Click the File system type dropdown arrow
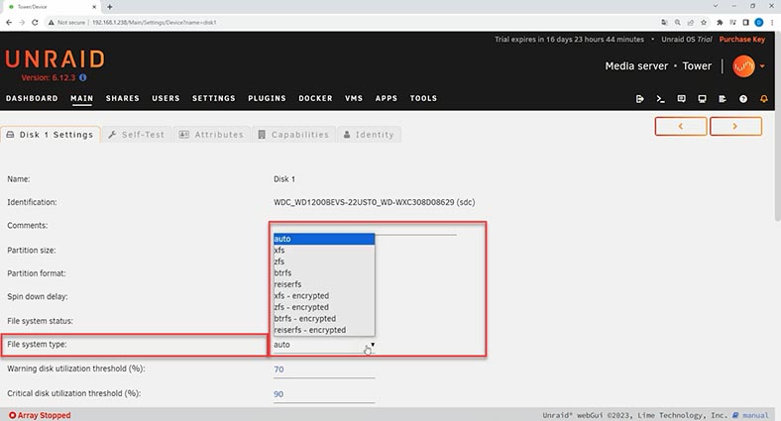 coord(372,345)
